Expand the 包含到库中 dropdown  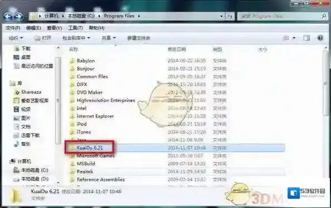coord(76,38)
